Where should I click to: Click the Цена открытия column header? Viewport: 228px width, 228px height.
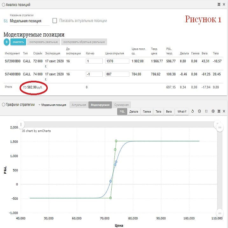pyautogui.click(x=114, y=53)
